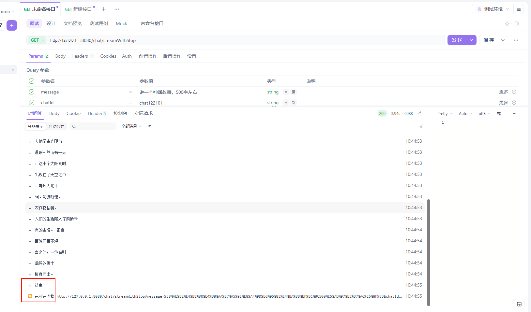Open the 实际请求 response tab

click(144, 113)
